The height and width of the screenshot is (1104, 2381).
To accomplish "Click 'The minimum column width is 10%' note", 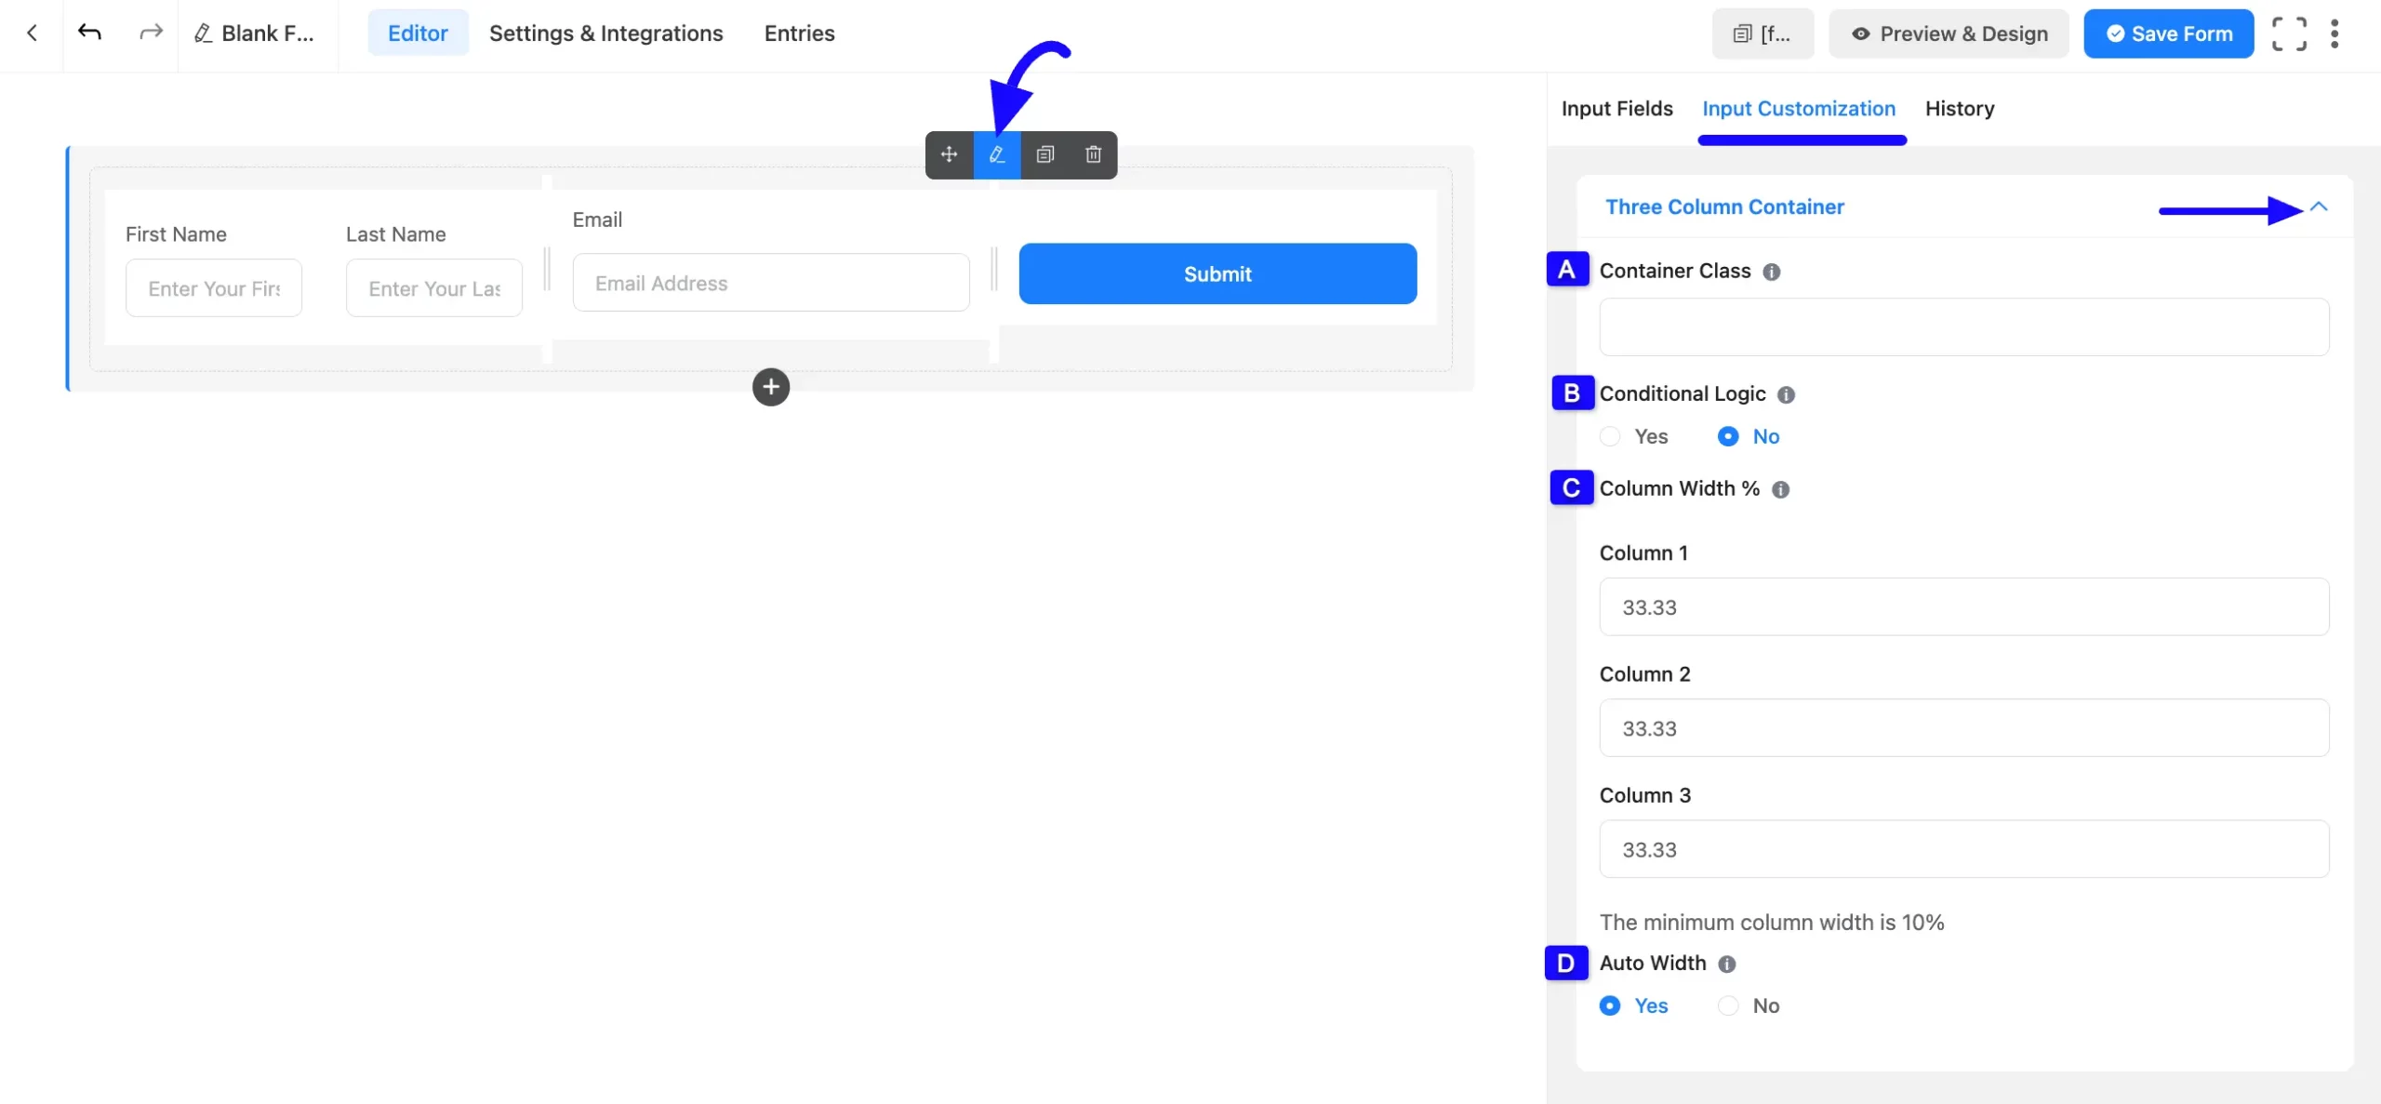I will pyautogui.click(x=1772, y=922).
